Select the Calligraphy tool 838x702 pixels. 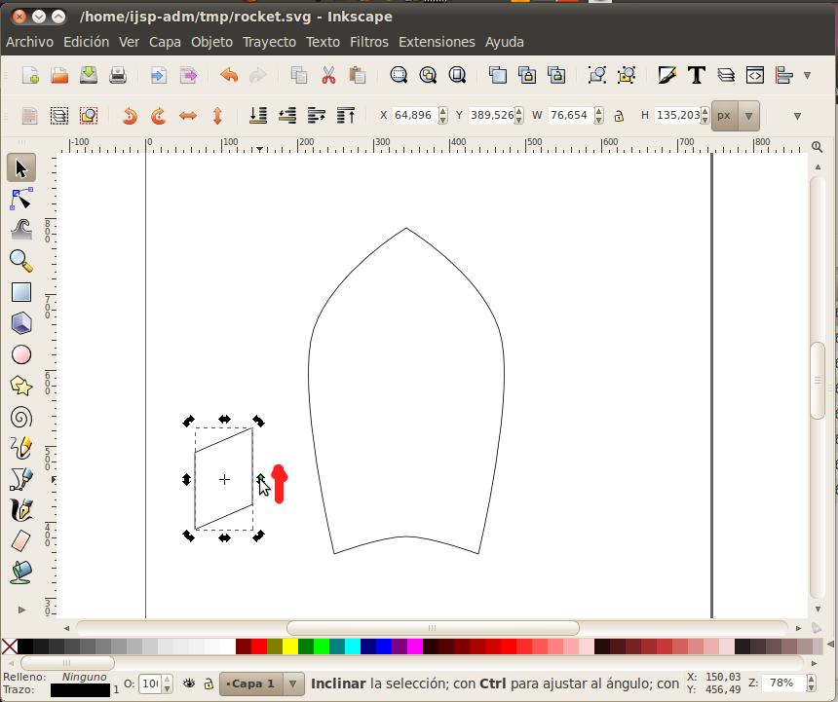[x=21, y=510]
